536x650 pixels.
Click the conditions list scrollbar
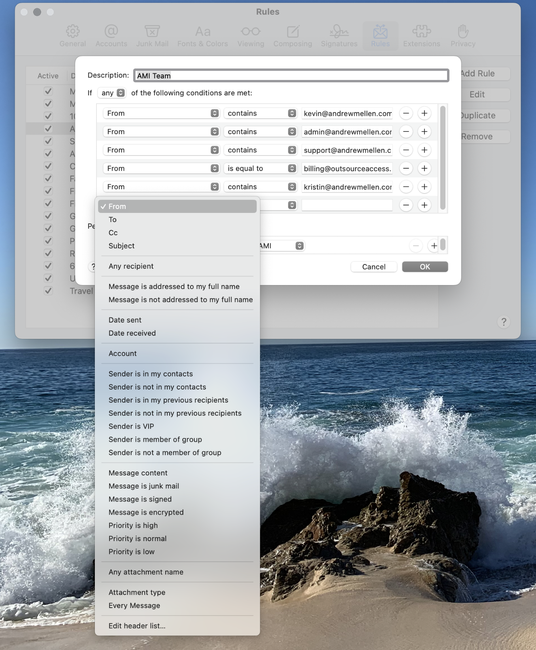[443, 158]
